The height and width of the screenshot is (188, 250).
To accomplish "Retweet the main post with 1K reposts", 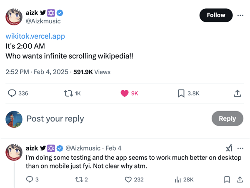I will tap(68, 93).
